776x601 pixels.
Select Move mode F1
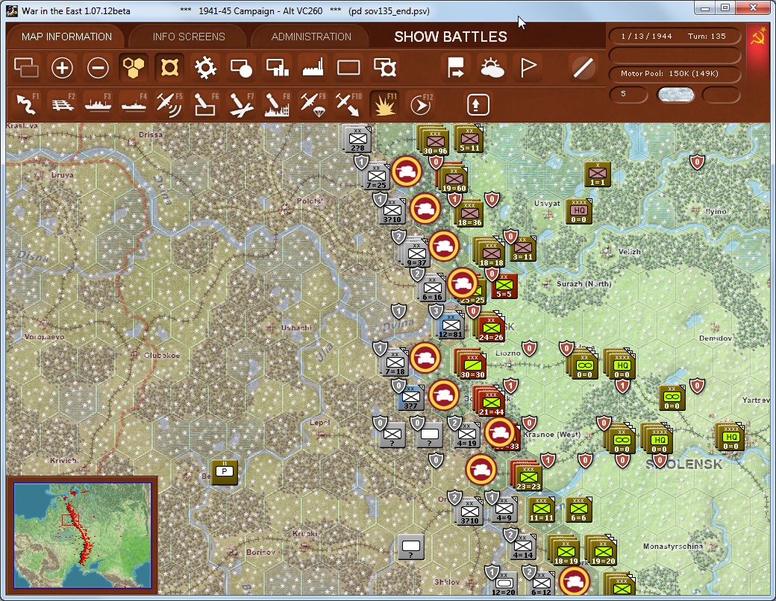[27, 104]
